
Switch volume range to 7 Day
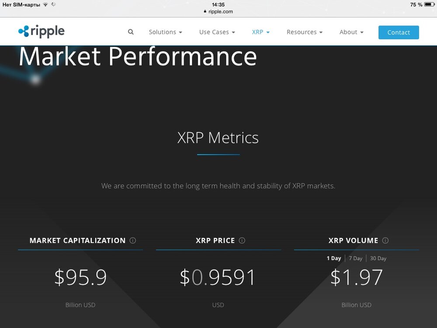tap(355, 258)
